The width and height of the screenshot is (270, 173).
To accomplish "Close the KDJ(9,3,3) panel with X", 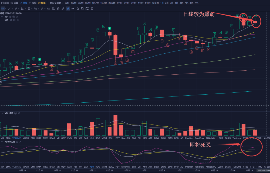I will [21, 142].
